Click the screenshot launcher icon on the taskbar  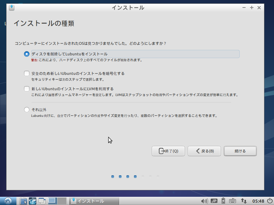[x=32, y=201]
